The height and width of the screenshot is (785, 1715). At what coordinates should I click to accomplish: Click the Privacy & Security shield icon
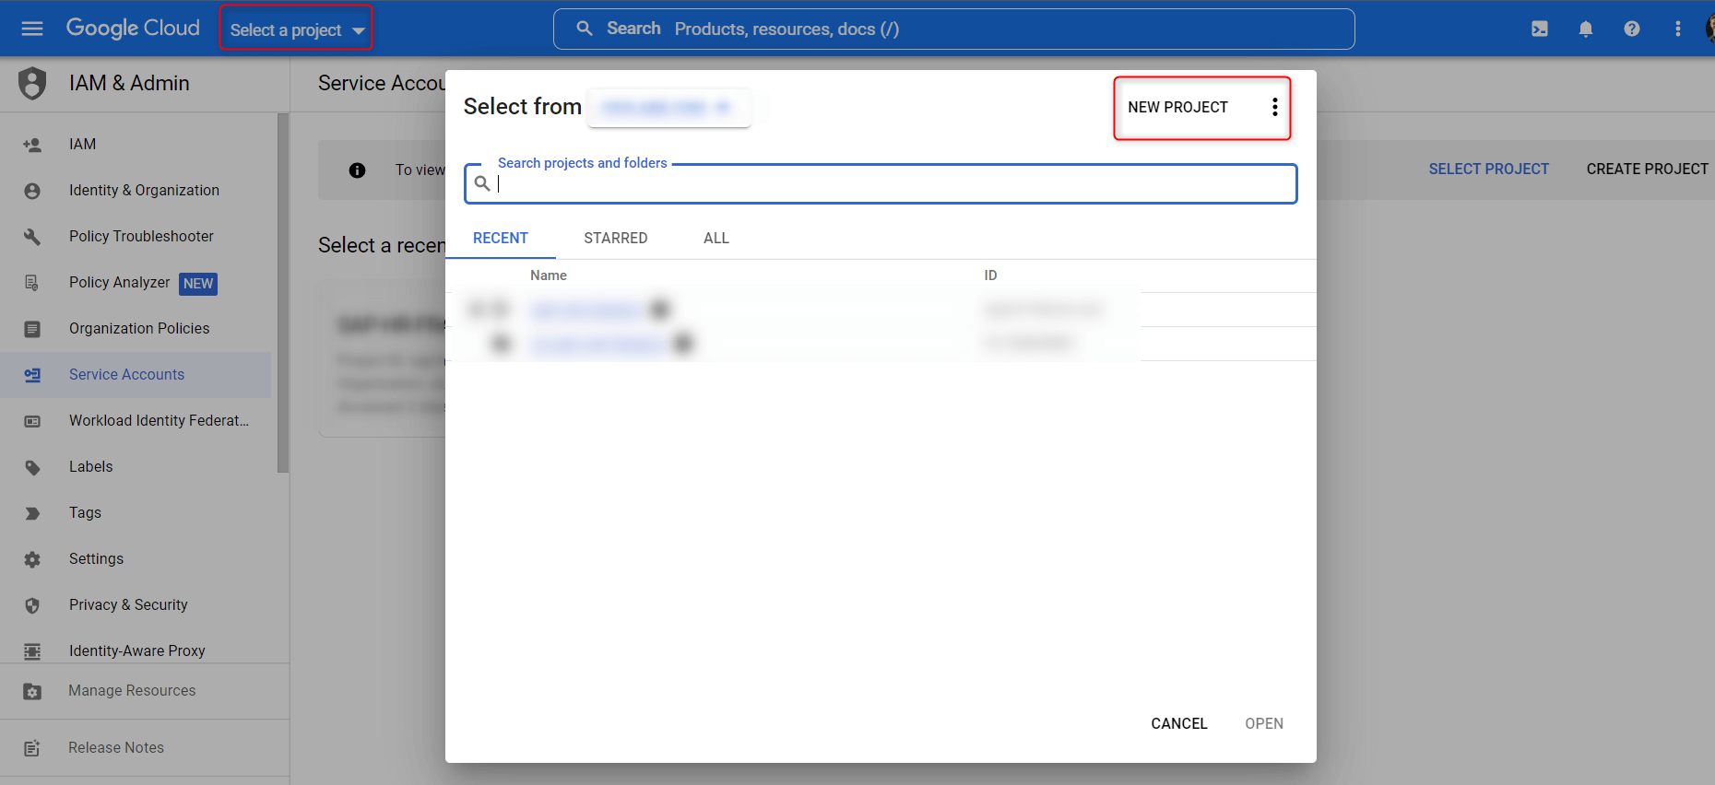[32, 605]
